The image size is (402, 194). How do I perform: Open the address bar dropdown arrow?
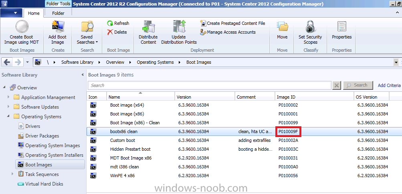[x=396, y=62]
